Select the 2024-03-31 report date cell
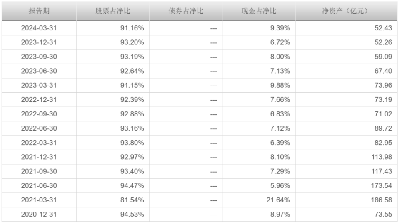The image size is (400, 222). click(39, 28)
